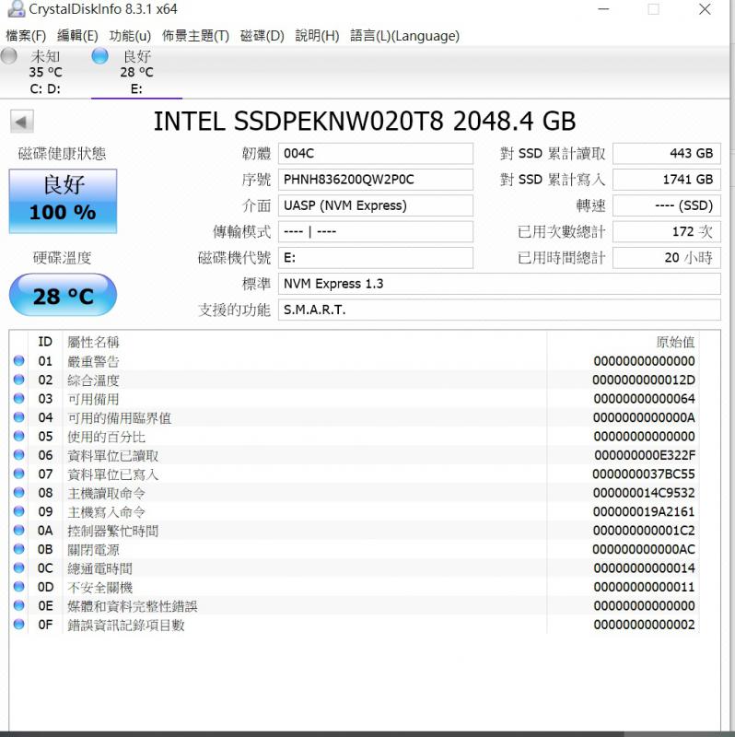Click status dot for attribute 08 主機讀取命令
Image resolution: width=735 pixels, height=737 pixels.
(x=18, y=492)
